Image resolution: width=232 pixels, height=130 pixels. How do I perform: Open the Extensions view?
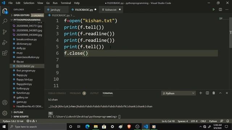(5, 53)
